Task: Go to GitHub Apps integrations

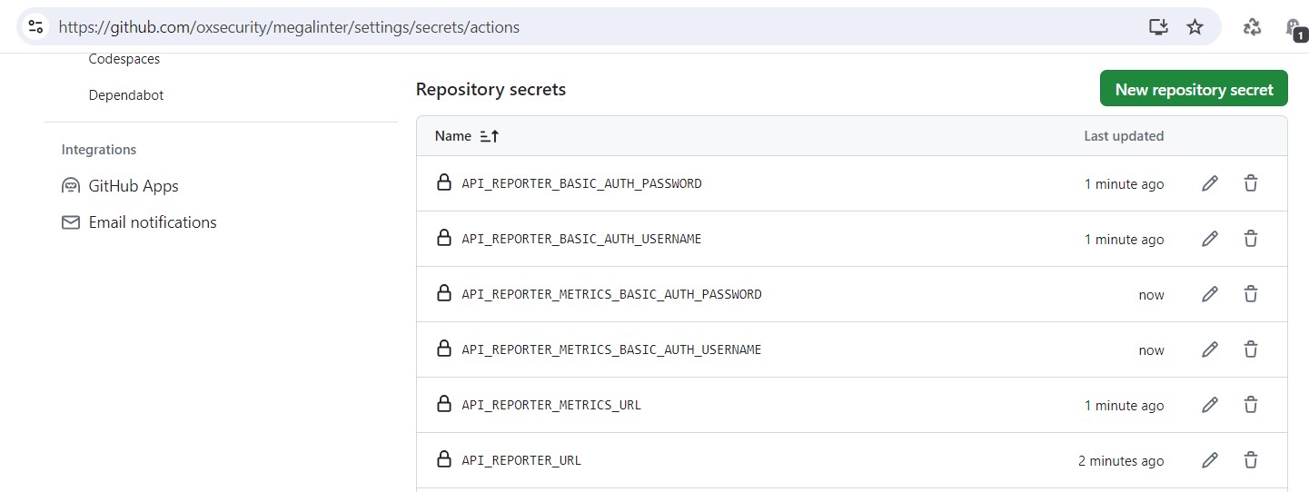Action: point(133,186)
